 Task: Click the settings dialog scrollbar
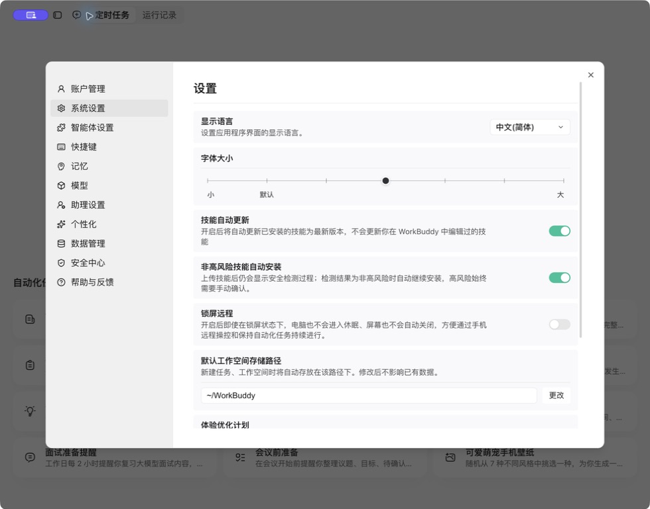coord(580,209)
